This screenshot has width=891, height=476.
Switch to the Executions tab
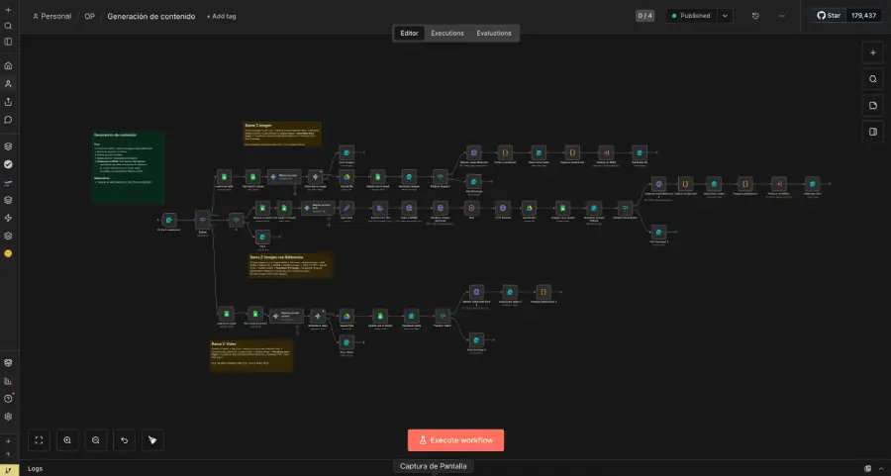[447, 33]
